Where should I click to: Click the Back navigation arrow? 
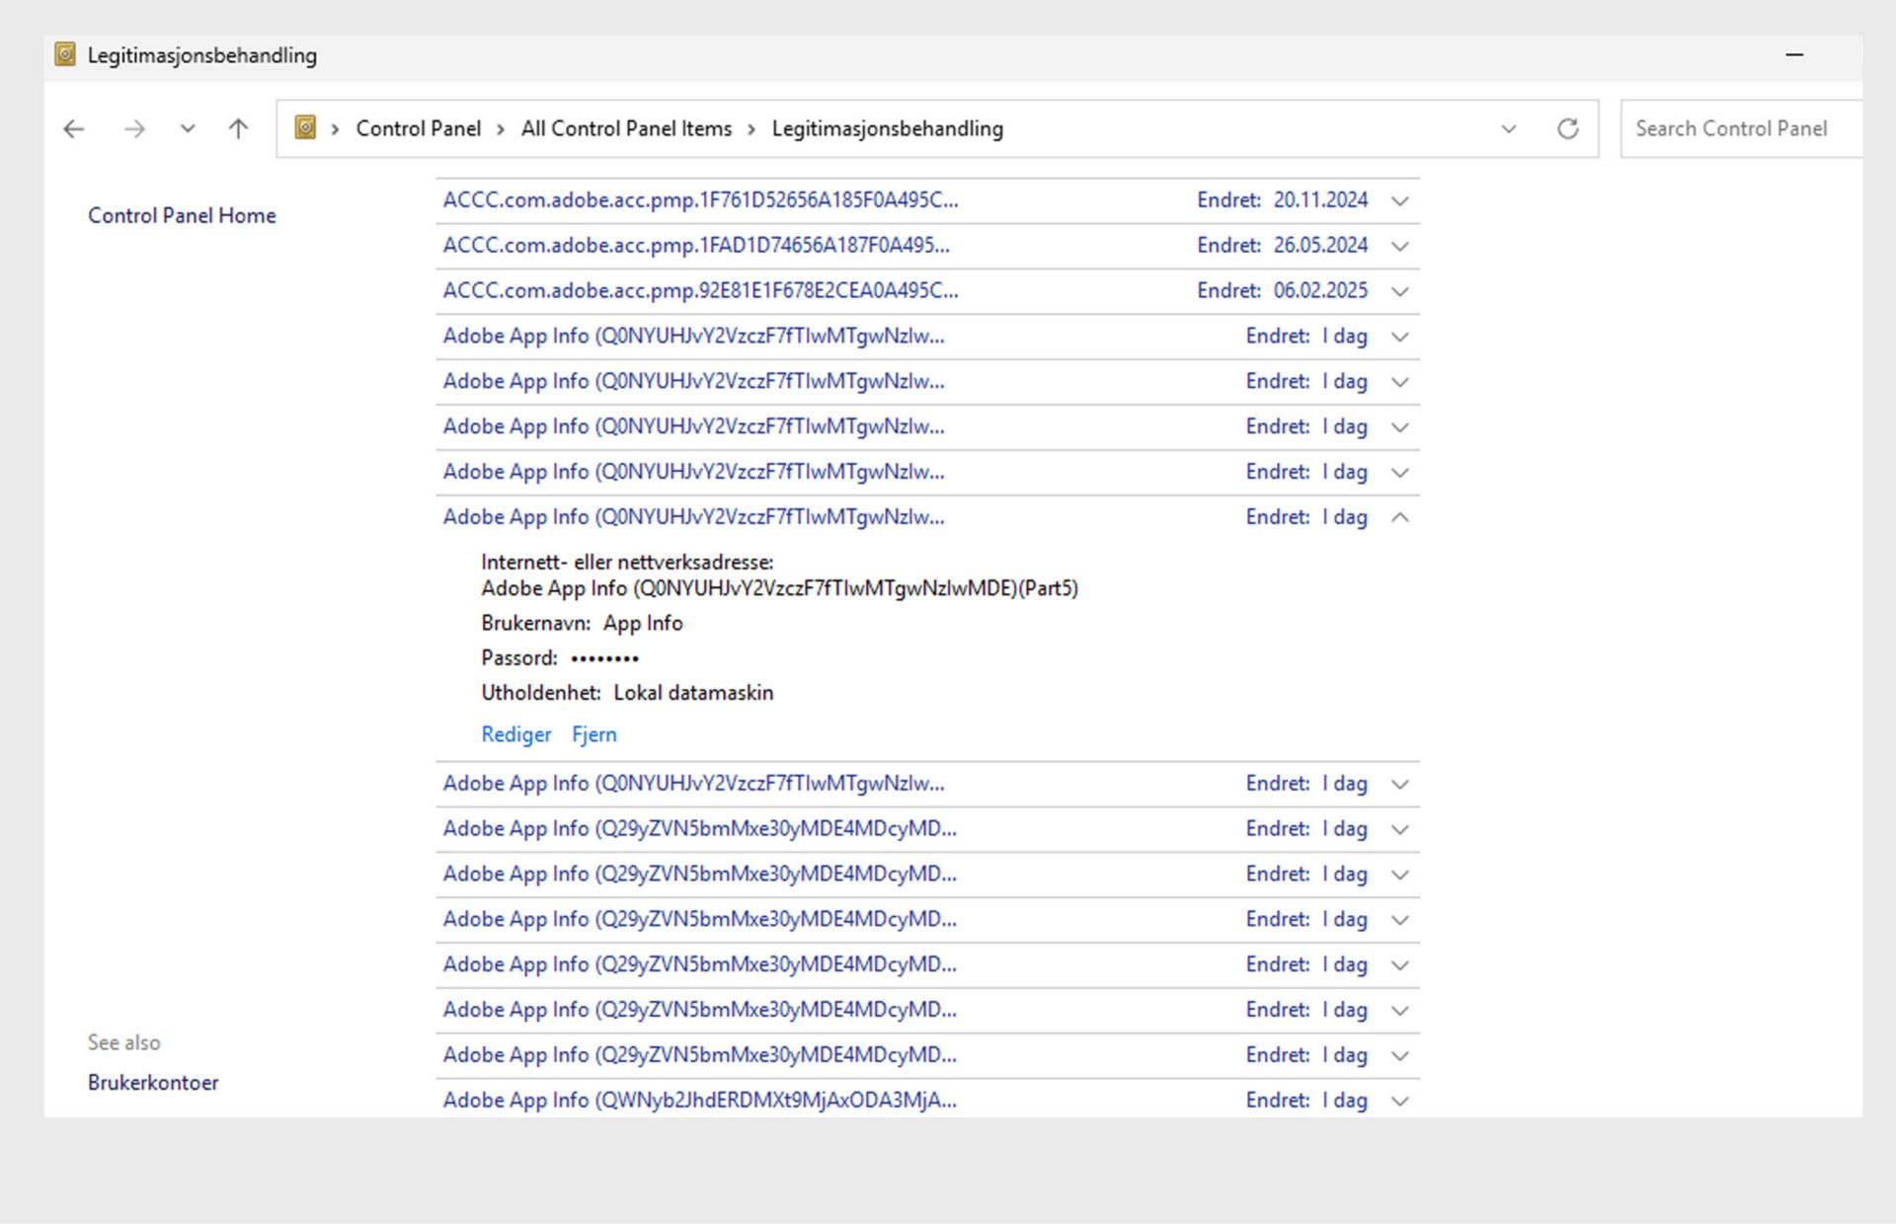click(74, 128)
